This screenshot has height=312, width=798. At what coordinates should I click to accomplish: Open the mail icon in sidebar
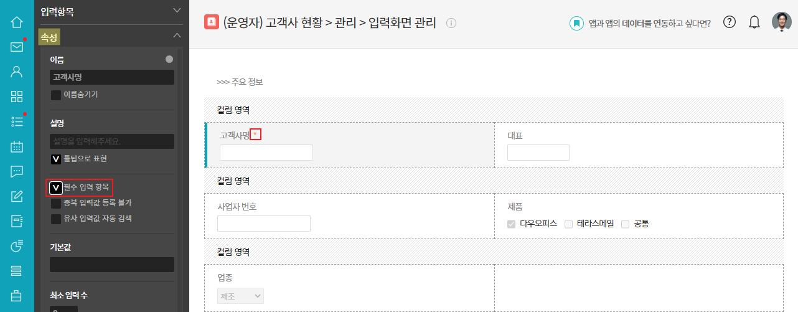tap(17, 47)
